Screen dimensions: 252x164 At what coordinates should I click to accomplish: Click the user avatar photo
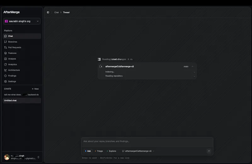(x=7, y=157)
